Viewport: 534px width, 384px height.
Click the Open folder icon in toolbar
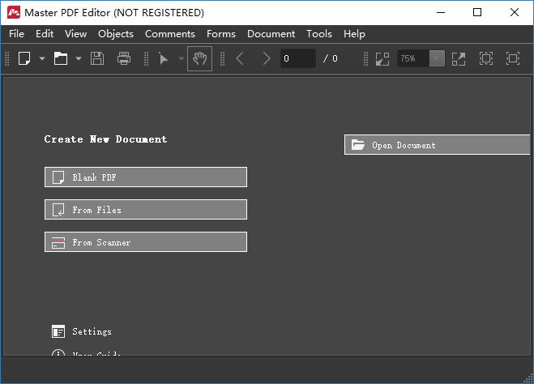61,58
